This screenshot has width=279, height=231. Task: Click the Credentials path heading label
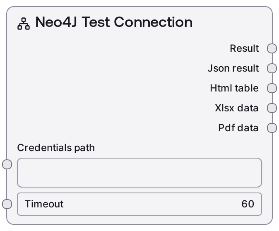[x=56, y=148]
